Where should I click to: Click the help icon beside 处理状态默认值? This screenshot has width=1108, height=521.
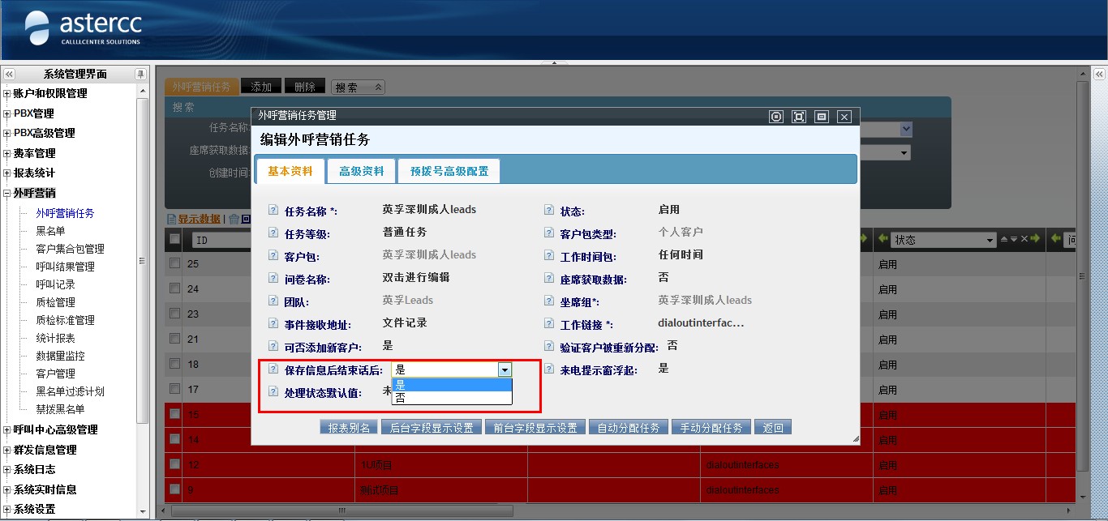click(273, 392)
